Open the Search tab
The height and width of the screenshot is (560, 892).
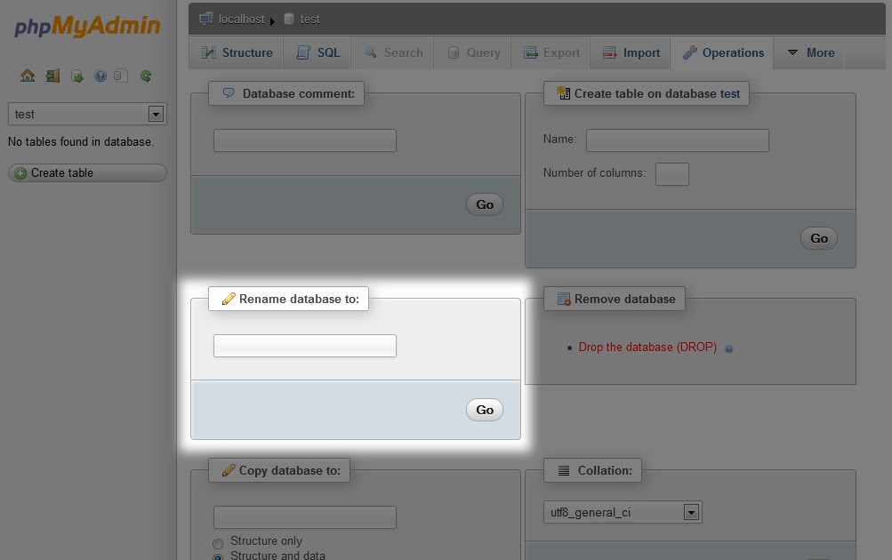point(393,52)
